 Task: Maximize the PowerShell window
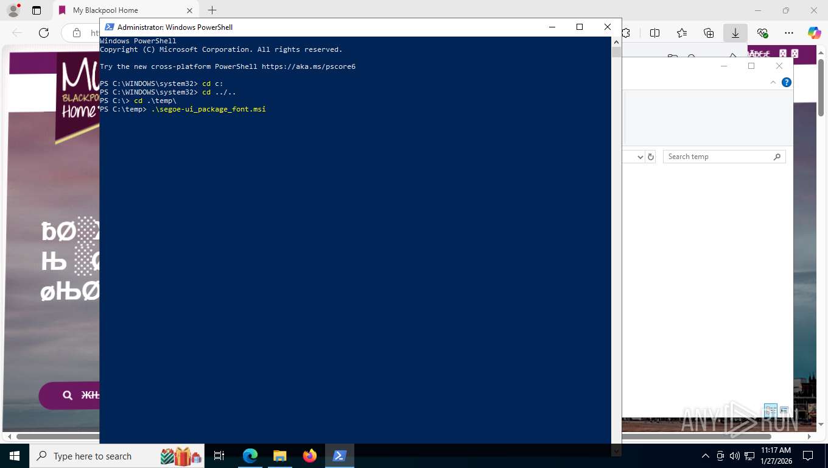[580, 27]
